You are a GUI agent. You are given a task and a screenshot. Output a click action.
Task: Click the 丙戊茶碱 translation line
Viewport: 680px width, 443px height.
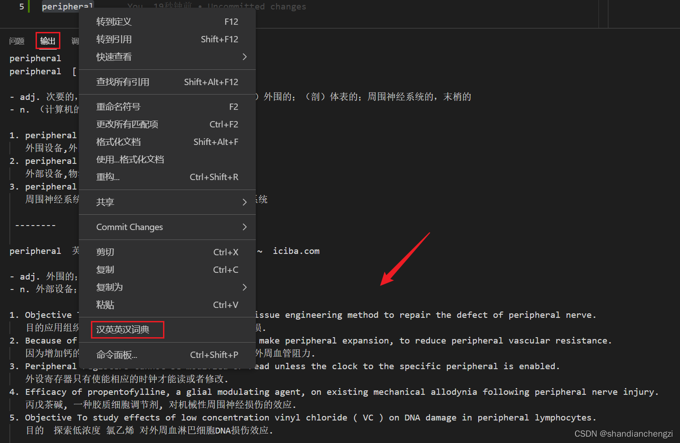[161, 405]
